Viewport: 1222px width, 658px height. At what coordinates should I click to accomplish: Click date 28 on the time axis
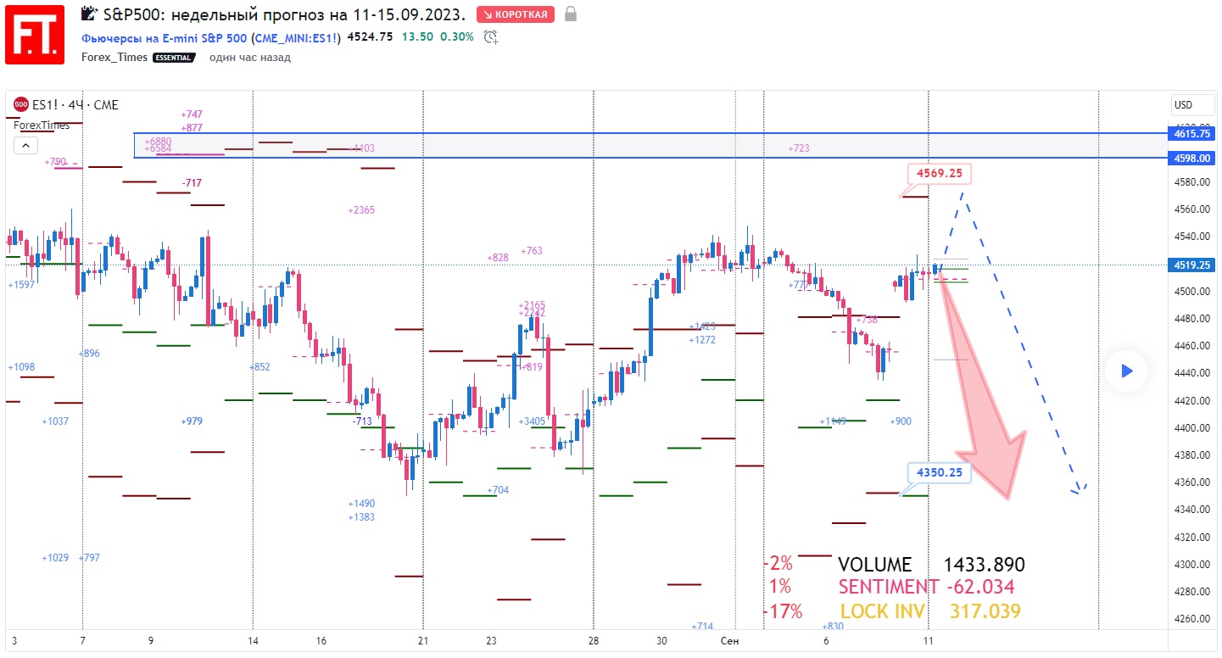(x=594, y=642)
